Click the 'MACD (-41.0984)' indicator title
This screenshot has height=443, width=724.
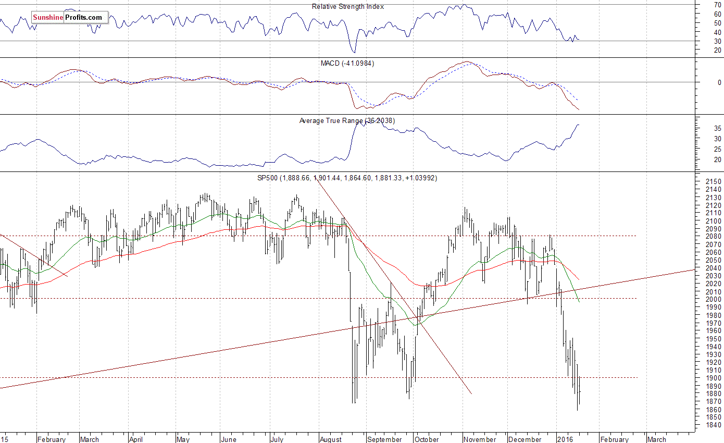point(347,63)
